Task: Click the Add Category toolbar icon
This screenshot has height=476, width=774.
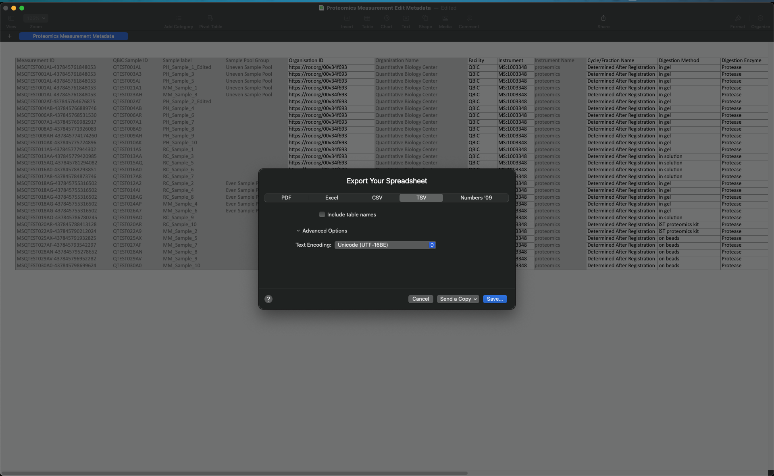Action: (x=179, y=19)
